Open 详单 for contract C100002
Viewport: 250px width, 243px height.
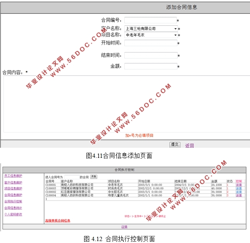(239, 192)
